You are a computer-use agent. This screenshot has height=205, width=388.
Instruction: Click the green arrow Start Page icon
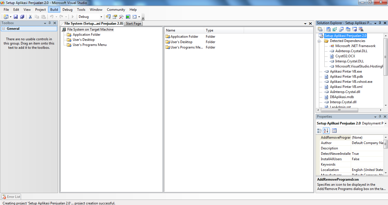tap(128, 17)
